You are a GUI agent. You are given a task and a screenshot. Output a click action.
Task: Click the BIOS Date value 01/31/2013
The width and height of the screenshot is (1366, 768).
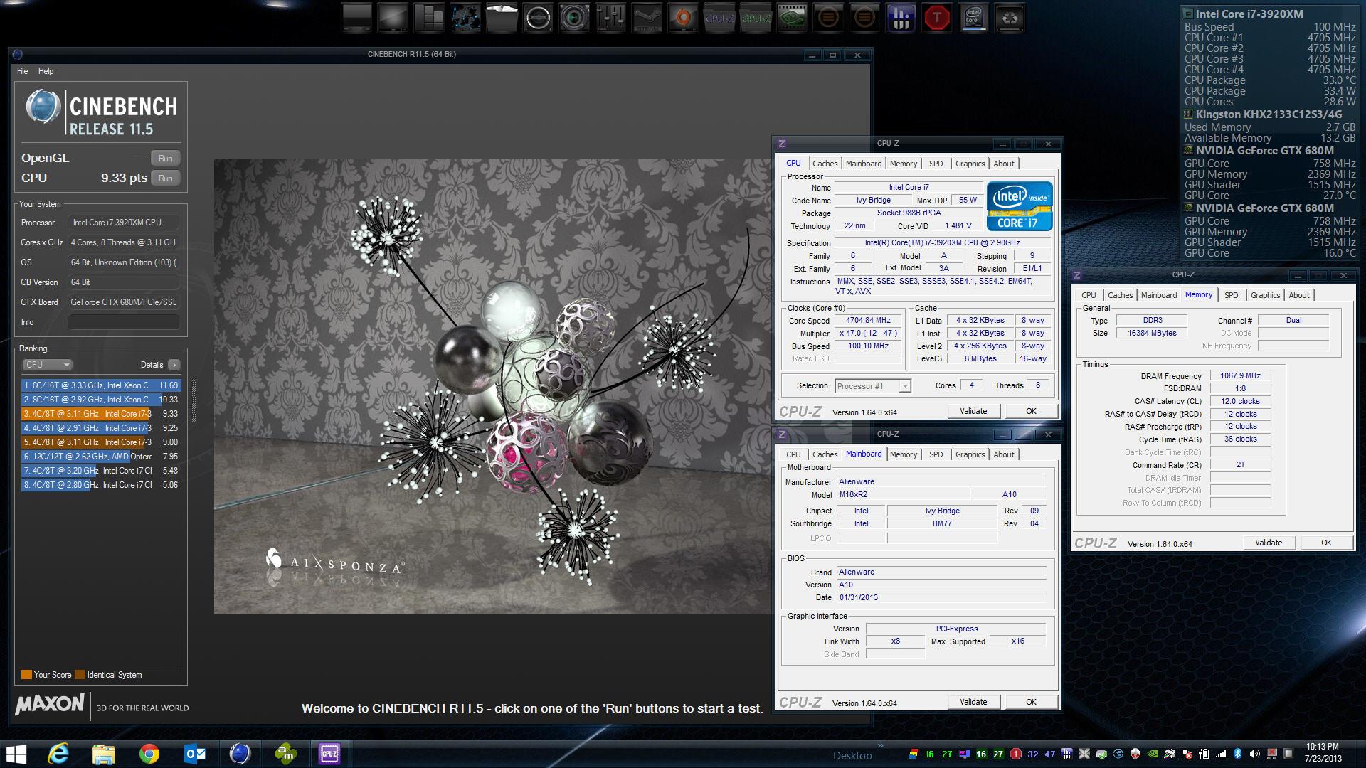[x=941, y=597]
